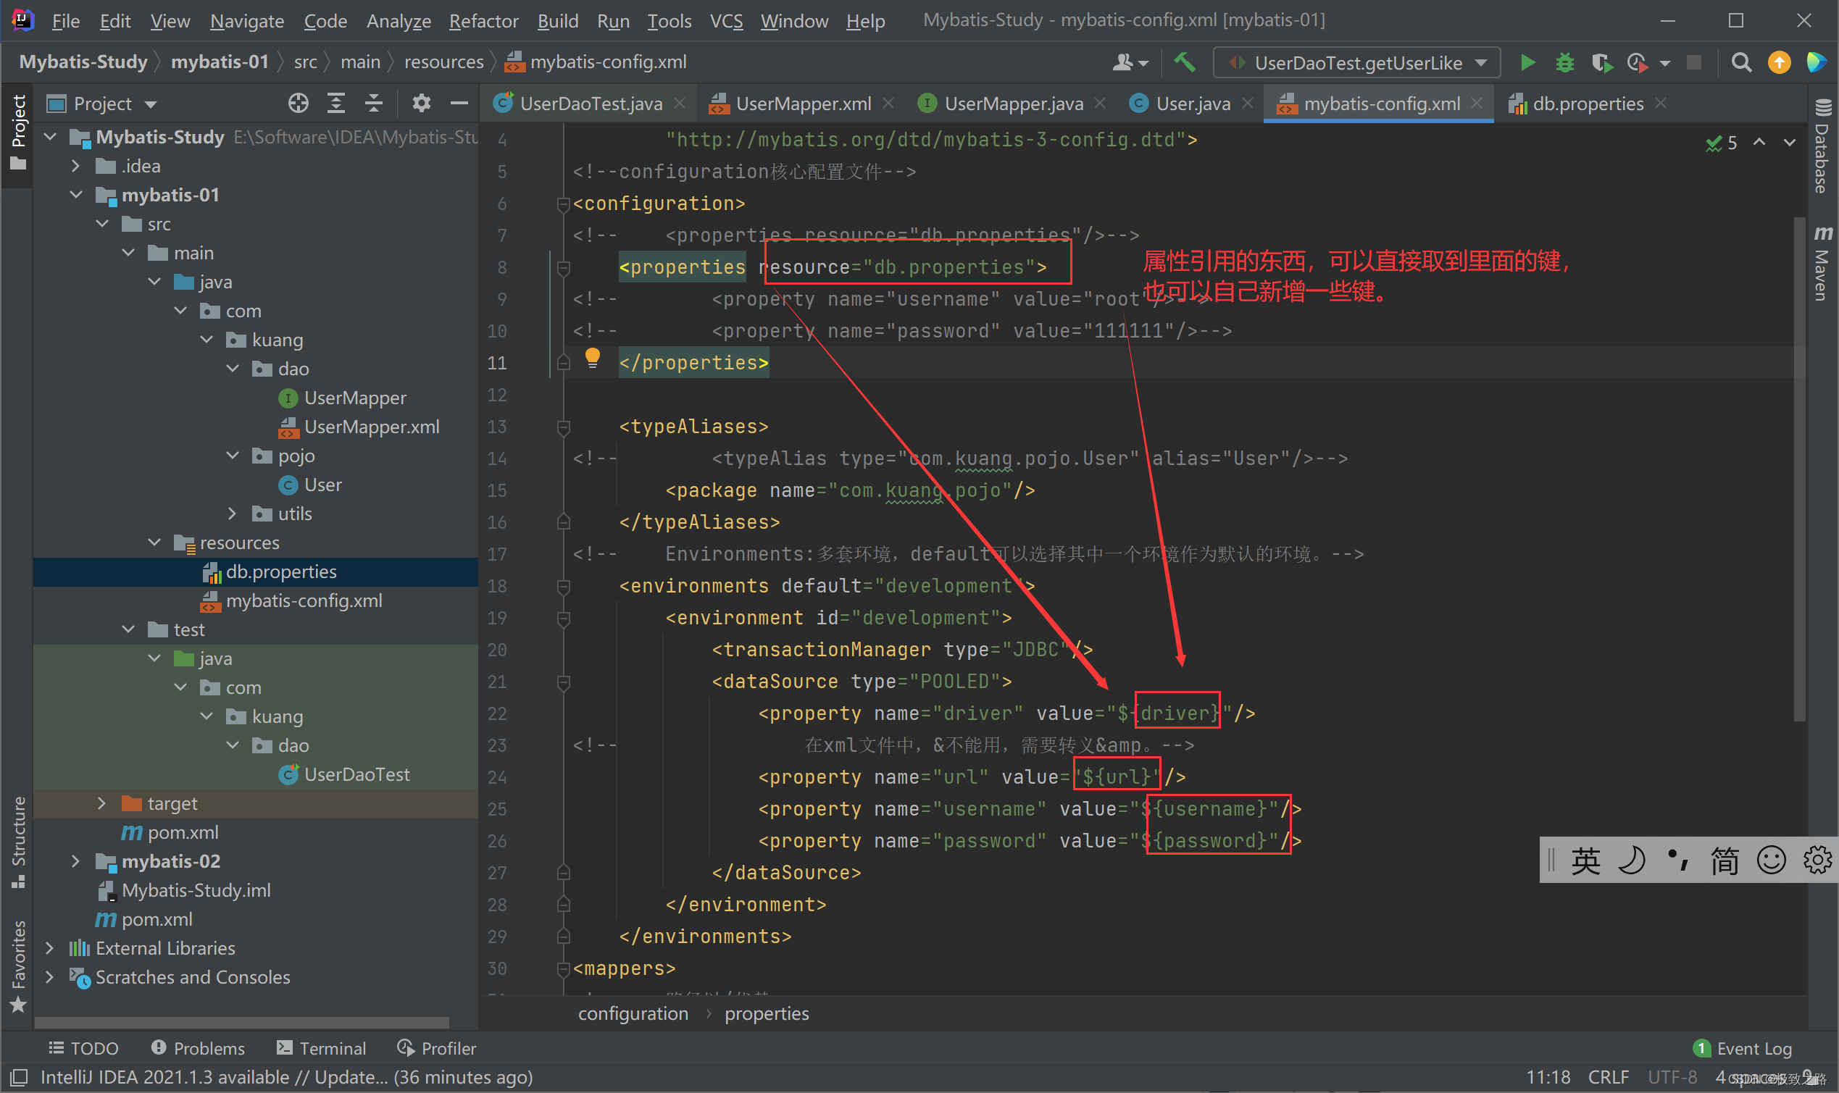Image resolution: width=1839 pixels, height=1093 pixels.
Task: Open the Profiler tool window
Action: [x=436, y=1048]
